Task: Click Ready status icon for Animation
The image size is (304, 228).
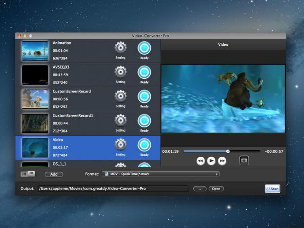Action: [145, 48]
